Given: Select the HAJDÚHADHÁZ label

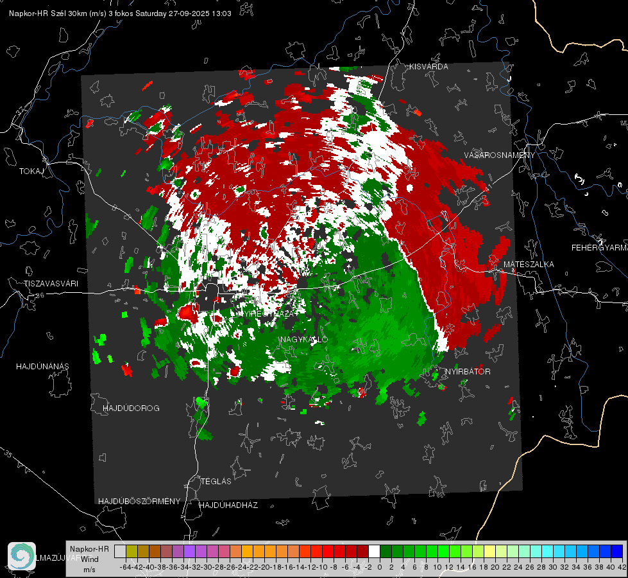Looking at the screenshot, I should tap(229, 505).
